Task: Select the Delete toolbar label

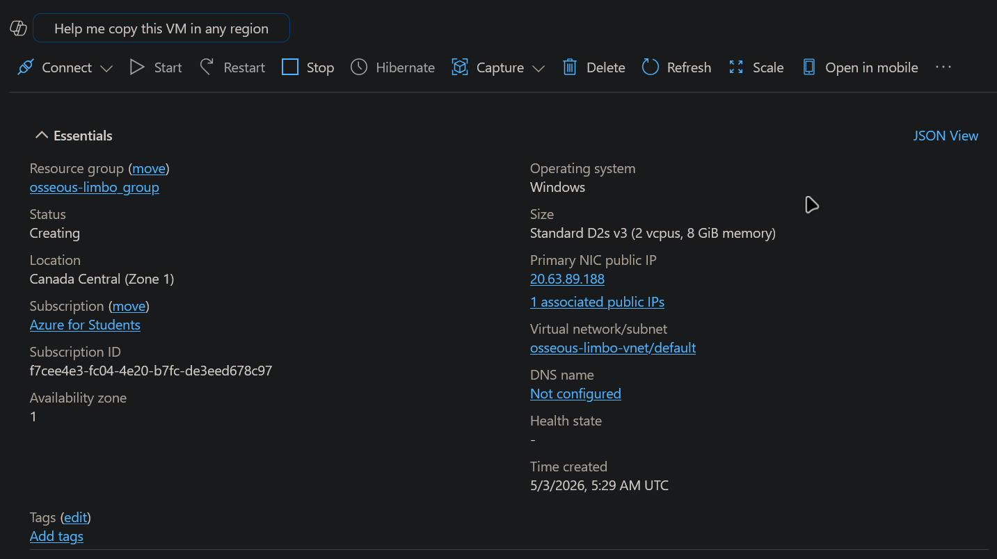Action: (x=606, y=67)
